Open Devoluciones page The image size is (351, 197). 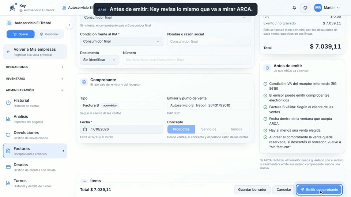tap(35, 135)
